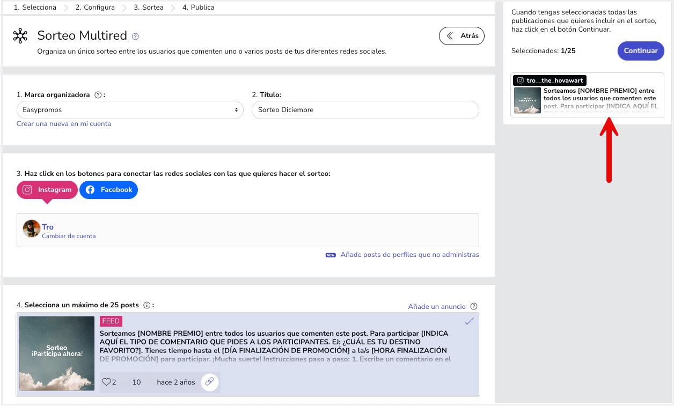Screen dimensions: 674x406
Task: Click the heart likes icon on the post
Action: [x=106, y=382]
